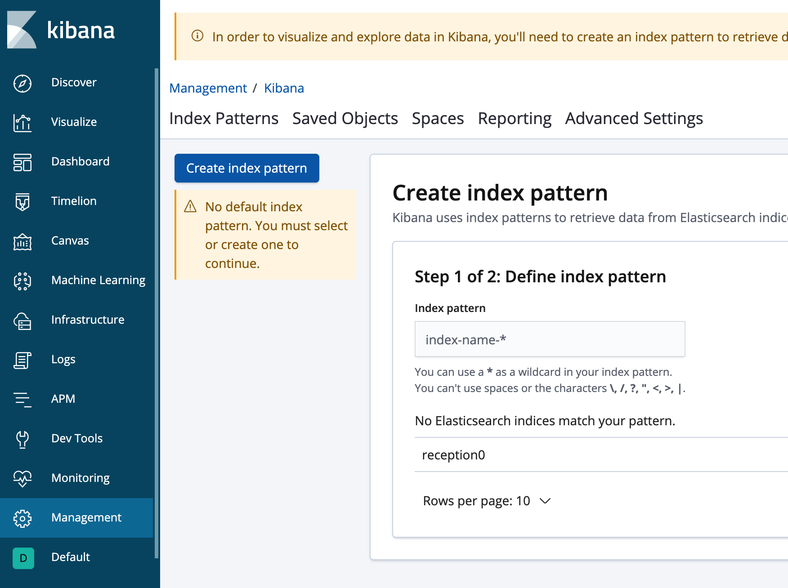Select the Timelion icon

coord(22,202)
